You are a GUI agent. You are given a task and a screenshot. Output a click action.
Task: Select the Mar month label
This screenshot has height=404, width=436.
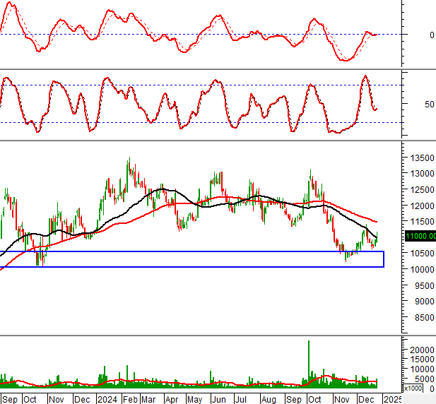(148, 398)
